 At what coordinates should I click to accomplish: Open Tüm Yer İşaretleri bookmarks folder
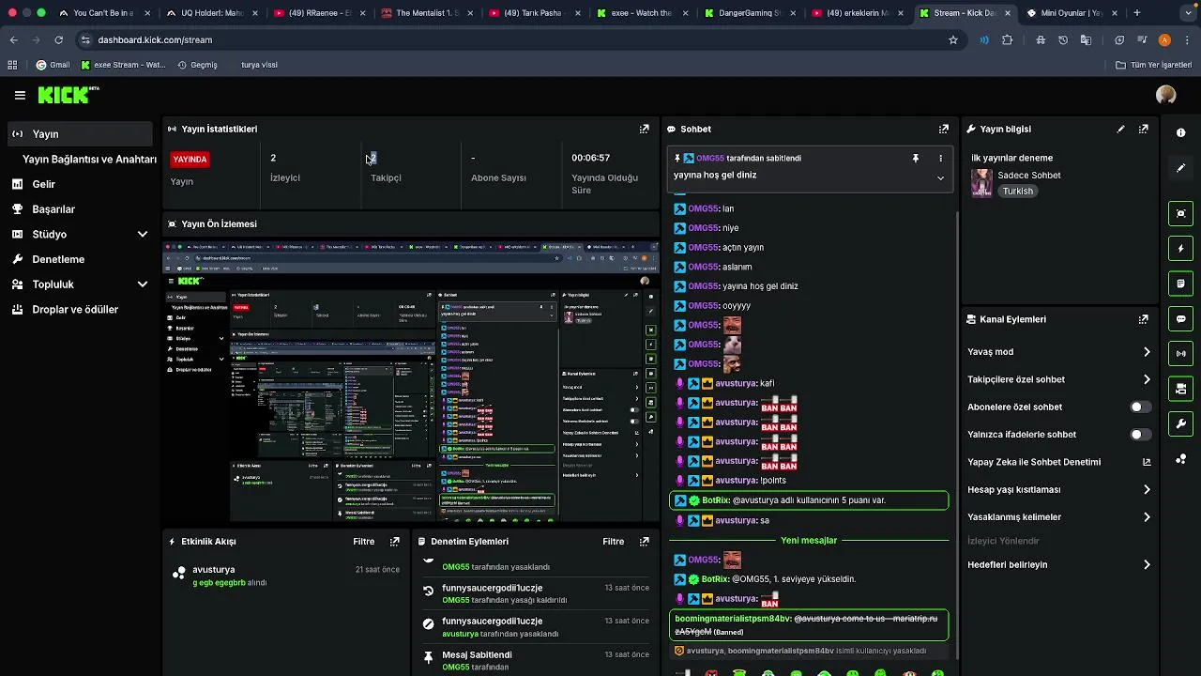tap(1154, 65)
